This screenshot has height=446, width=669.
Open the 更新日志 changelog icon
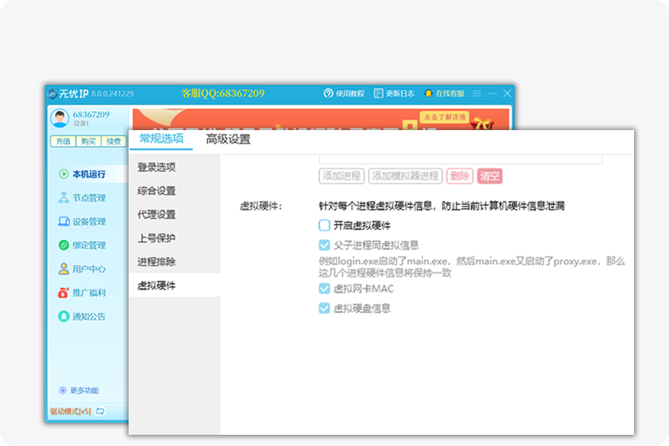[x=378, y=94]
